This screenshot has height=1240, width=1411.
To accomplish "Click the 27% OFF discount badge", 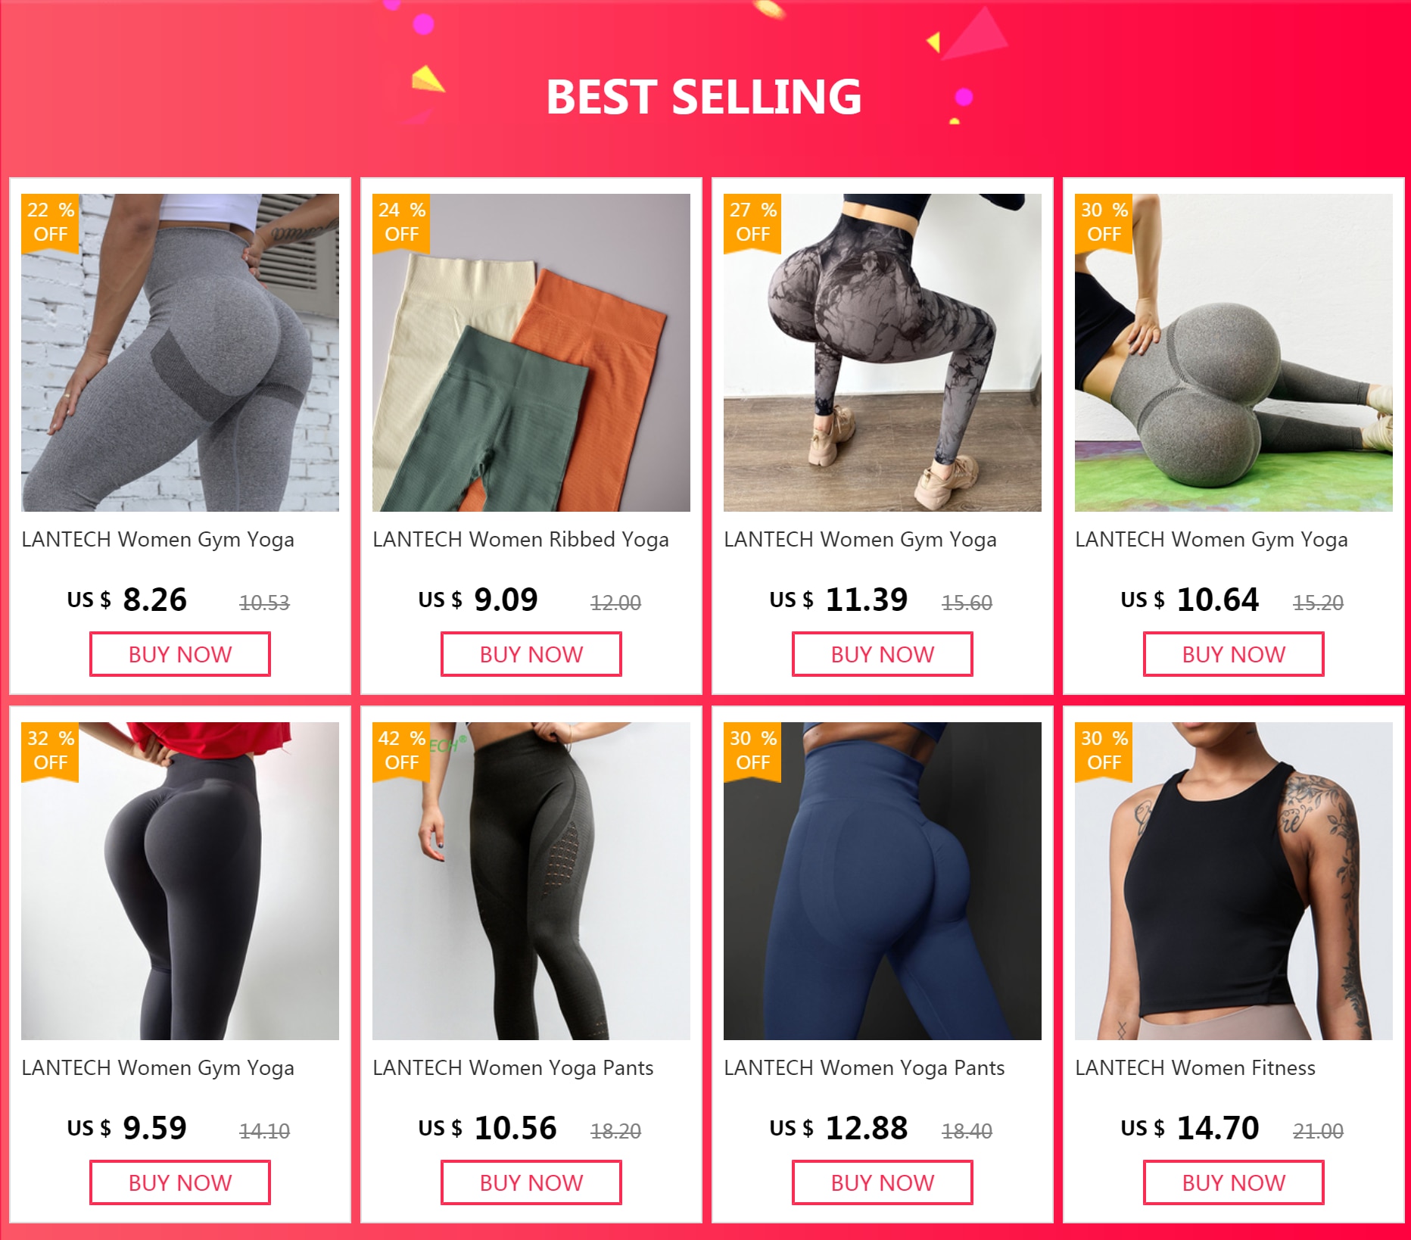I will (752, 223).
